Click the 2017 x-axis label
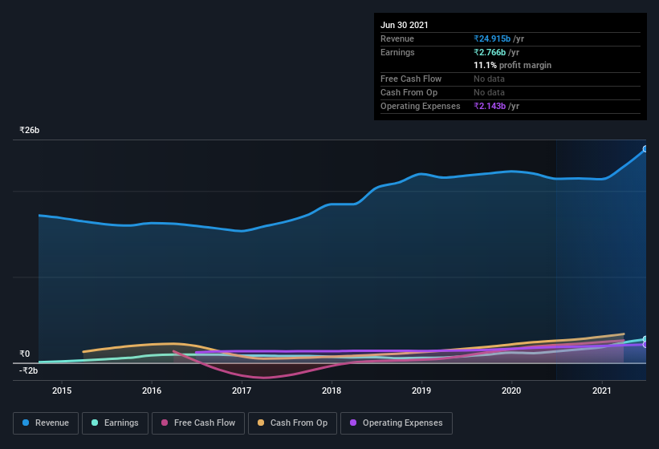Viewport: 659px width, 449px height. point(242,390)
